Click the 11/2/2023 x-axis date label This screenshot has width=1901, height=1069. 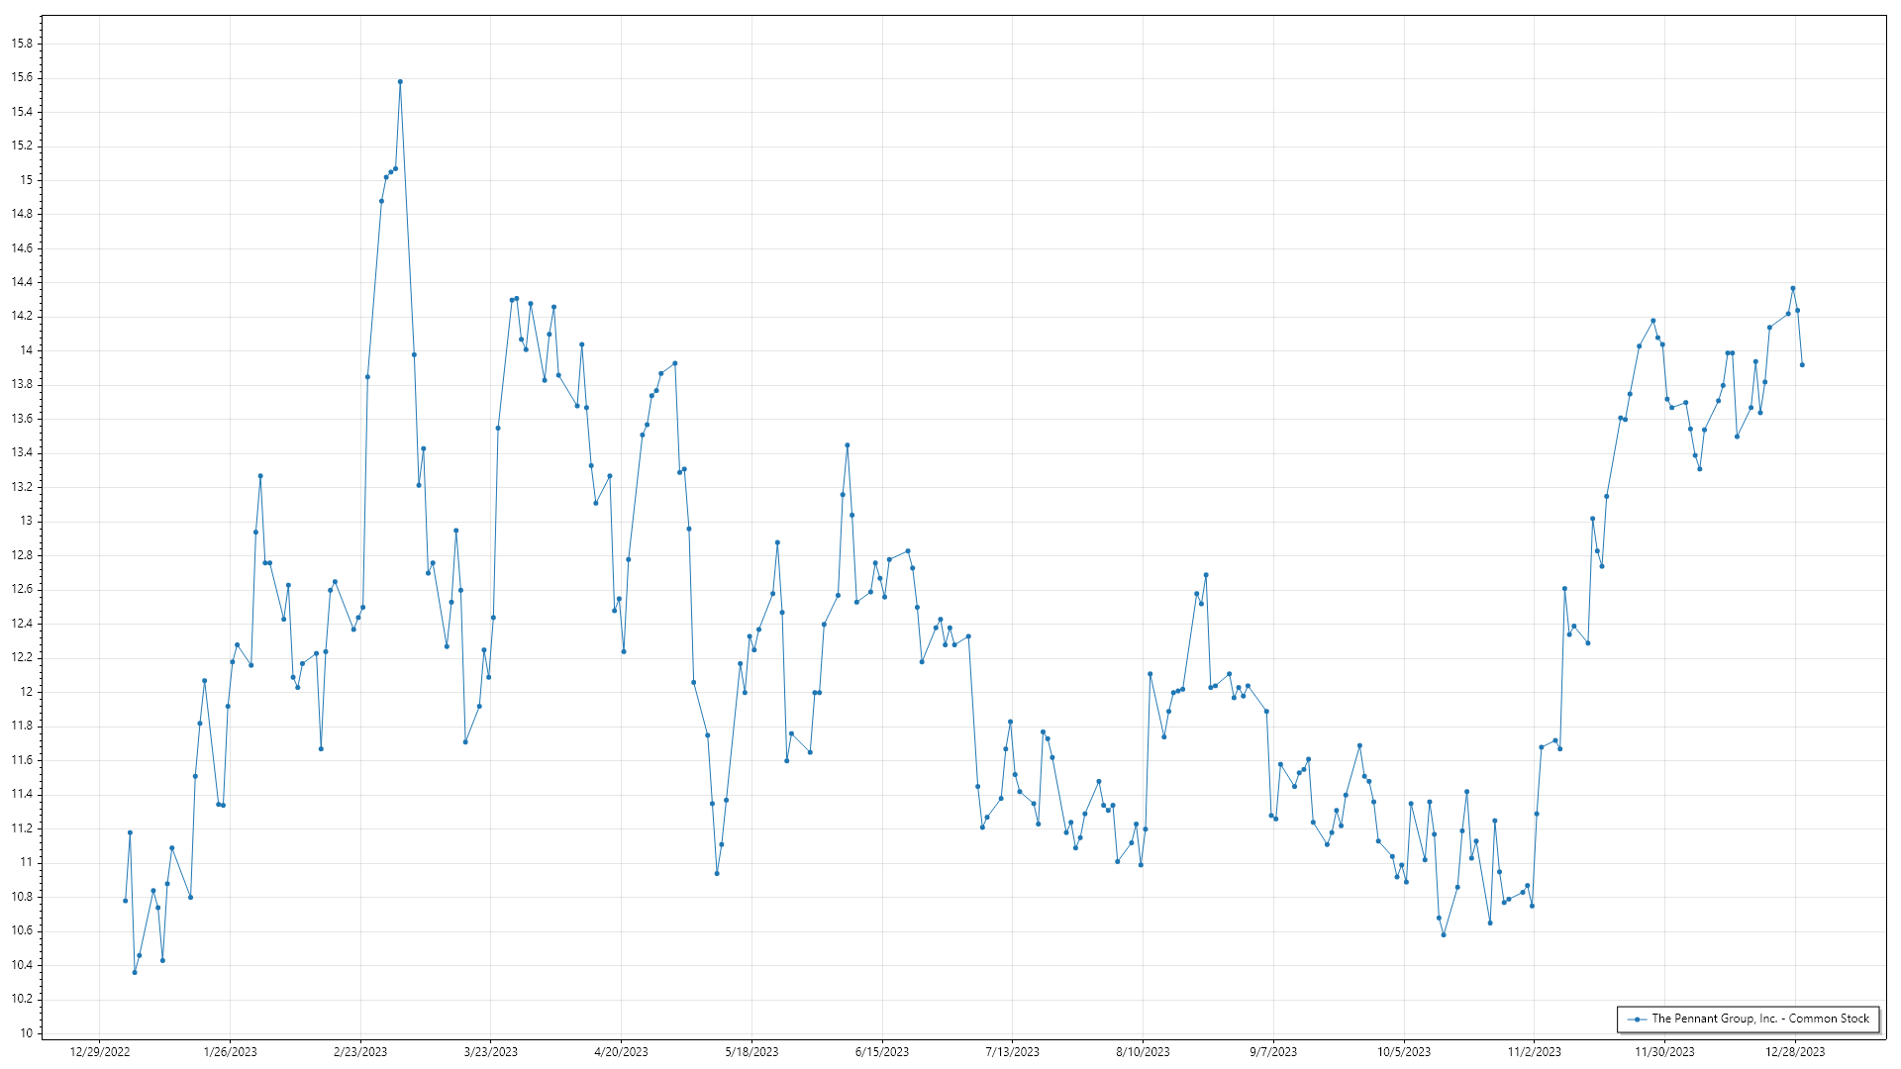(1534, 1052)
